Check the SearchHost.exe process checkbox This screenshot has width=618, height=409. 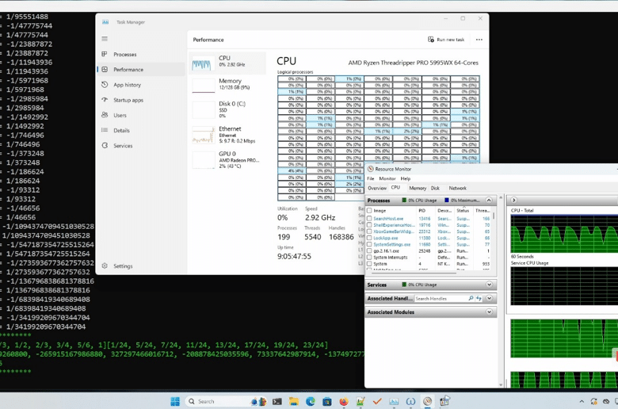coord(369,219)
